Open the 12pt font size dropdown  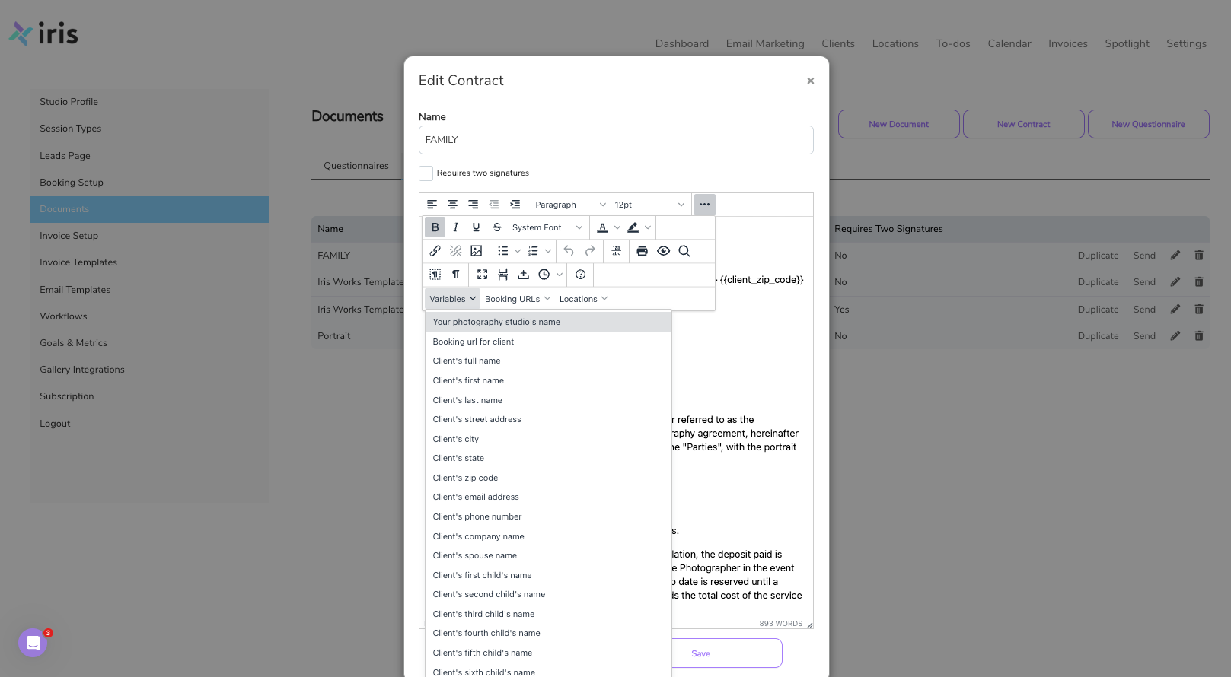coord(649,205)
